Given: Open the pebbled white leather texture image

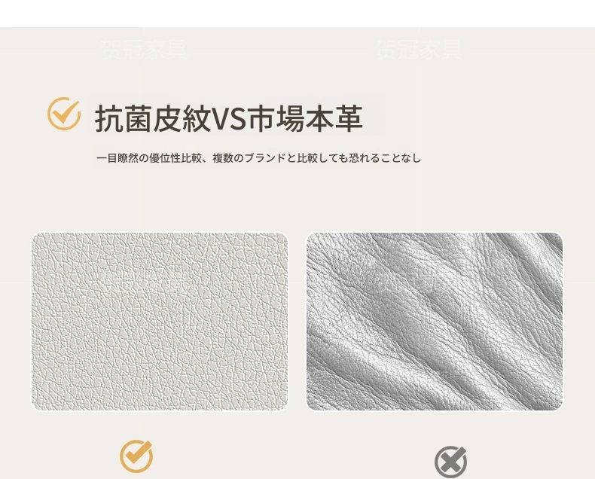Looking at the screenshot, I should (x=160, y=322).
